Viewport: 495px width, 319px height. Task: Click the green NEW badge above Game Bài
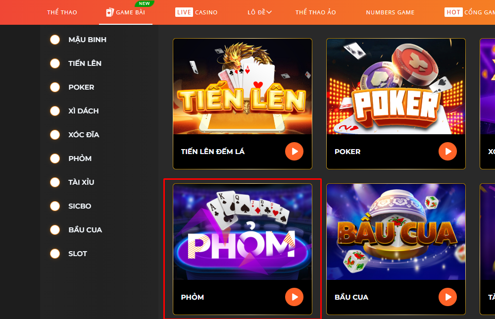click(x=144, y=3)
